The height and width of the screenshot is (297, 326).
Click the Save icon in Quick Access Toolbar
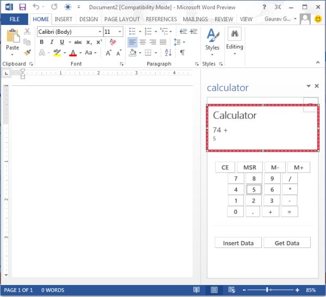pos(22,7)
